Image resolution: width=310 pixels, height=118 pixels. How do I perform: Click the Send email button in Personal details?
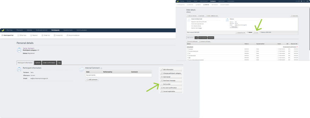coord(171,77)
